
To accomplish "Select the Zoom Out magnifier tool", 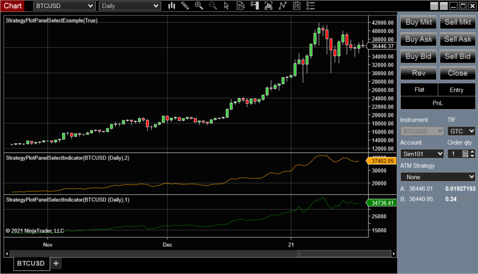I will [213, 6].
